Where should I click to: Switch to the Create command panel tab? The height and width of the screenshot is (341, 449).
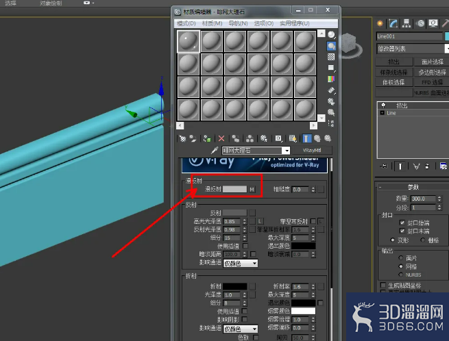380,23
